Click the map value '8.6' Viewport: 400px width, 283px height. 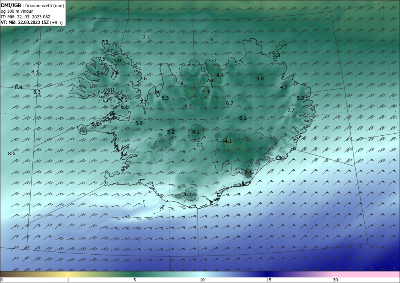(12, 153)
